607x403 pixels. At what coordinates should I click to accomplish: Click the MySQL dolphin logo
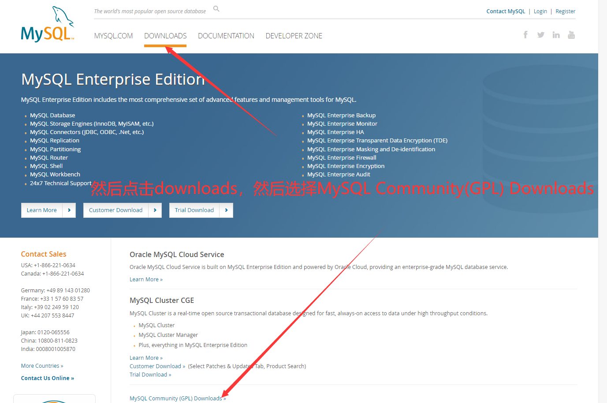coord(48,24)
